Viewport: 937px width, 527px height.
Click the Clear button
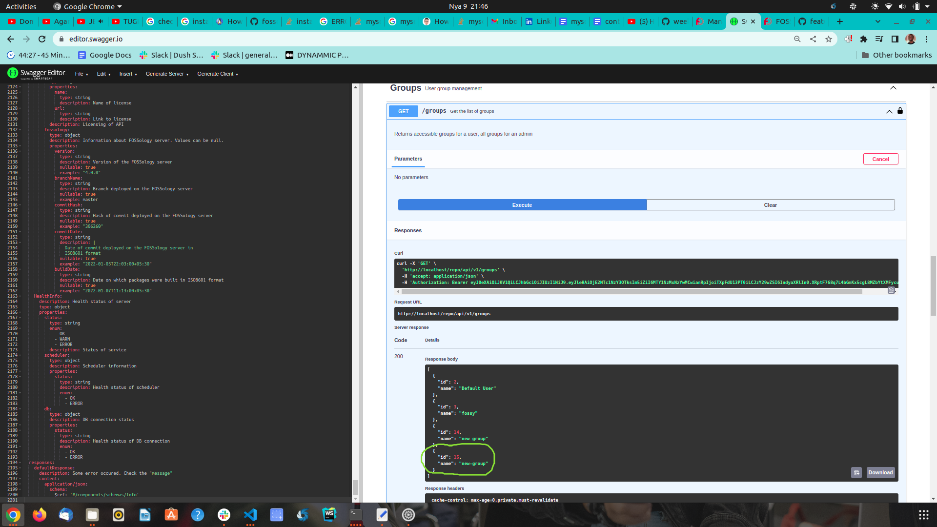click(771, 205)
